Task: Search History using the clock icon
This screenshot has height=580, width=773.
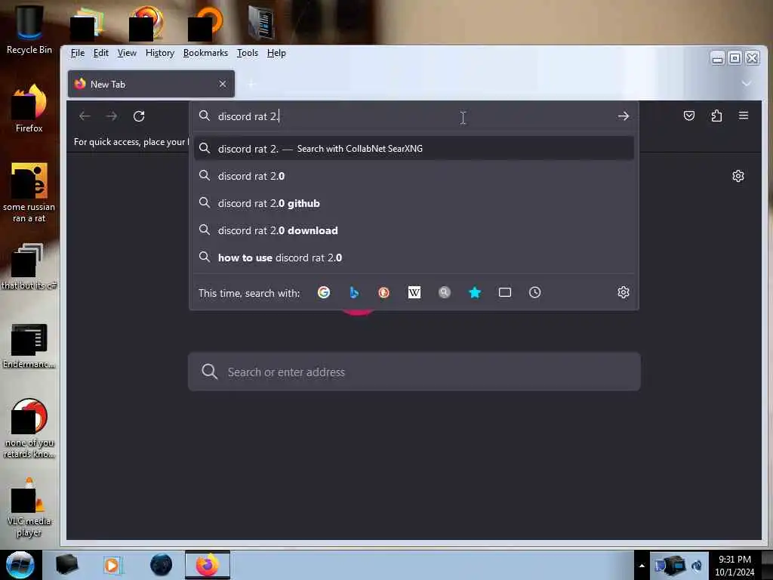Action: (535, 292)
